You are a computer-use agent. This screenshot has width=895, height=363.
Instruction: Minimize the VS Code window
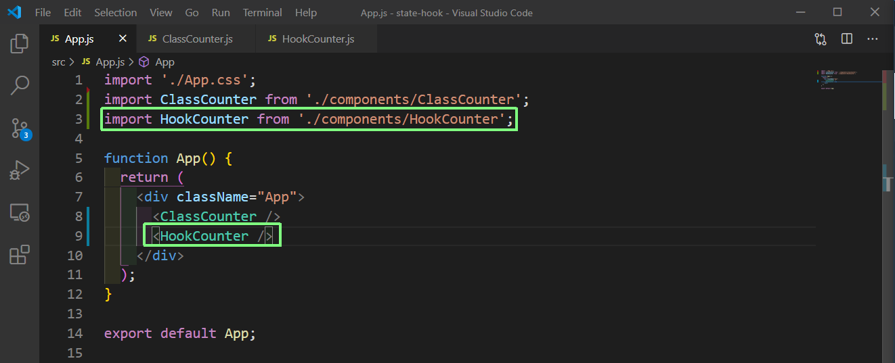(x=802, y=12)
